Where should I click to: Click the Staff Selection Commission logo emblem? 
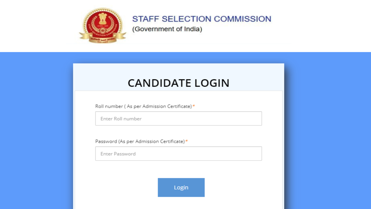(103, 26)
